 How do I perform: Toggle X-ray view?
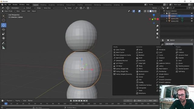pos(145,11)
